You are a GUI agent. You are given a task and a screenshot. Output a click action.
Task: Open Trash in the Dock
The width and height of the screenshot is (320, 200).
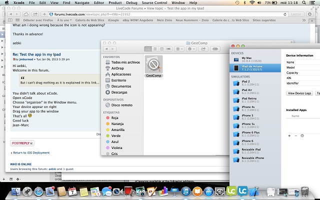point(304,191)
